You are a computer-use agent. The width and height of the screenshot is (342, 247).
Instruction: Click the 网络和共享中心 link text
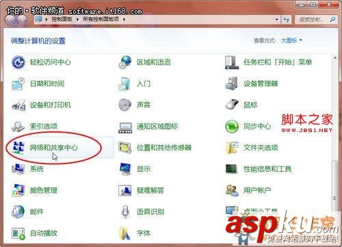[54, 148]
